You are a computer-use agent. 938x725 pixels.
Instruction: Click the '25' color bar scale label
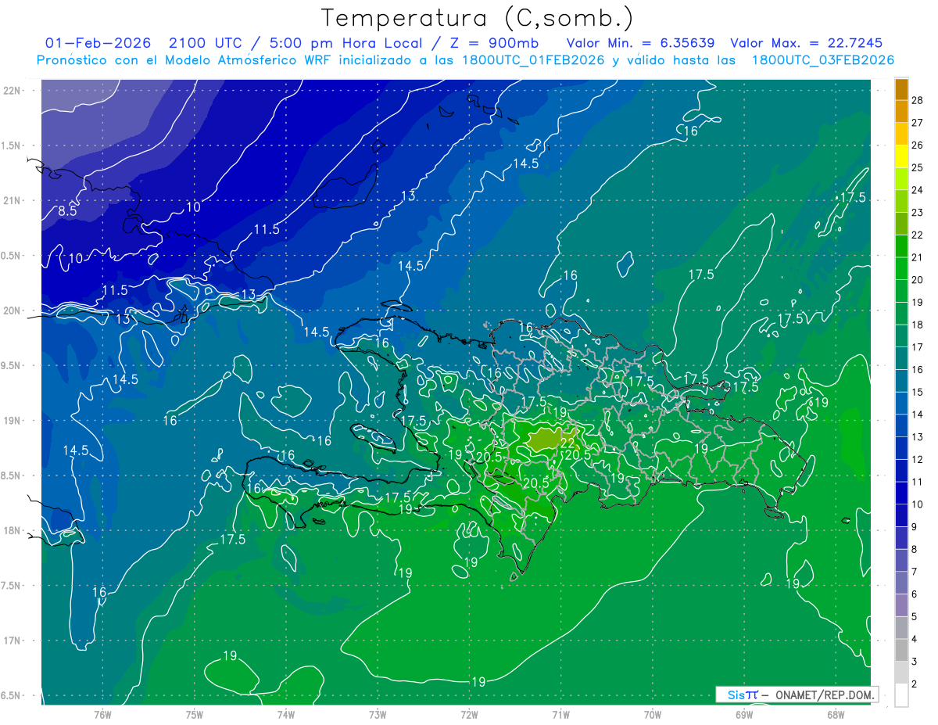tap(917, 167)
